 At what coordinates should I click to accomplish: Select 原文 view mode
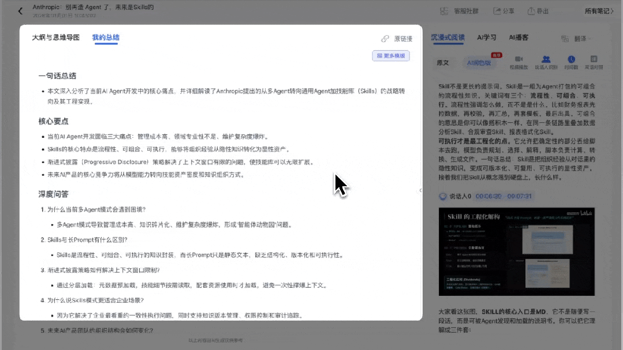[x=443, y=63]
